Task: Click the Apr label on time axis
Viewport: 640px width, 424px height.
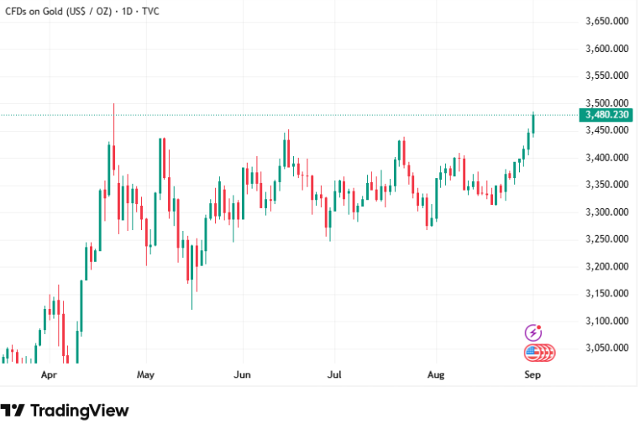Action: tap(49, 376)
